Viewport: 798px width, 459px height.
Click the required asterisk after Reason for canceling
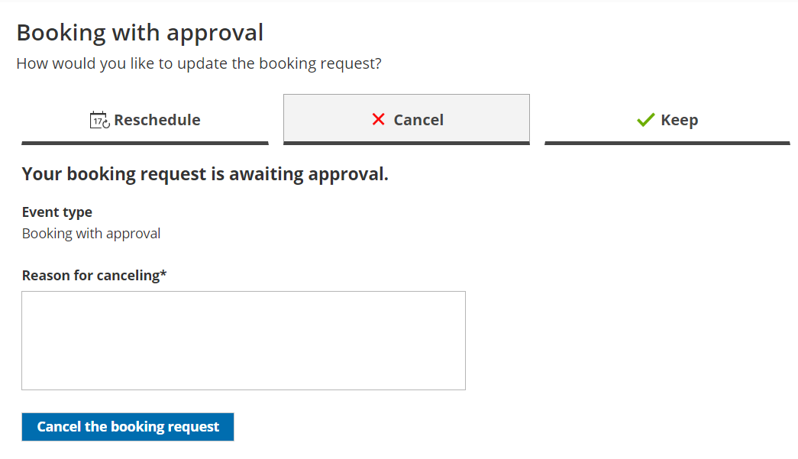click(163, 275)
